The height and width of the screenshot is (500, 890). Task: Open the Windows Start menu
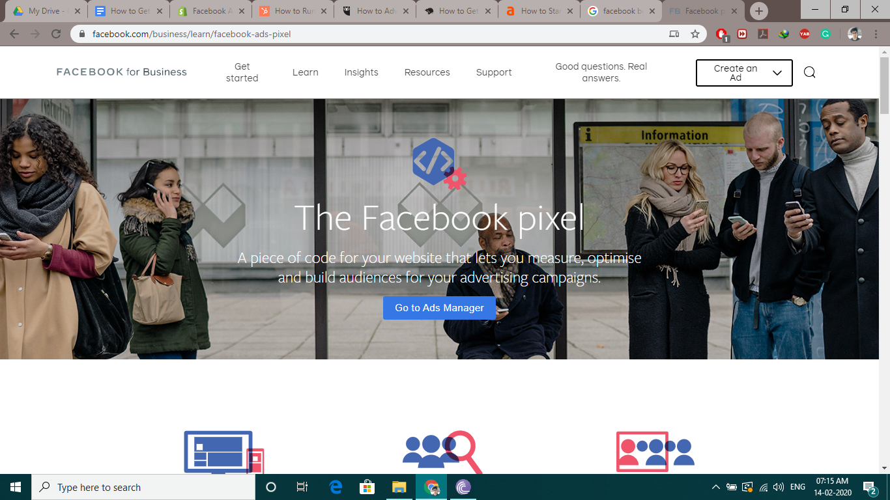pos(16,487)
